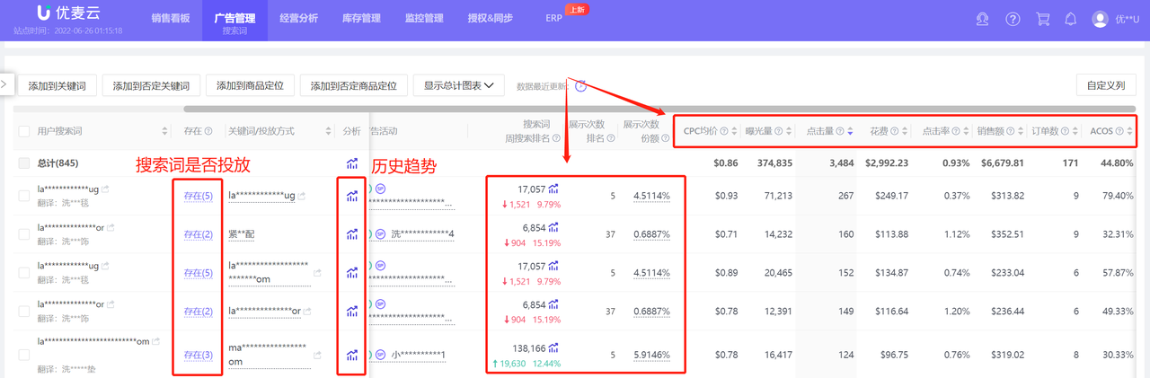The height and width of the screenshot is (378, 1150).
Task: Select checkbox for la***om search term row
Action: [24, 355]
